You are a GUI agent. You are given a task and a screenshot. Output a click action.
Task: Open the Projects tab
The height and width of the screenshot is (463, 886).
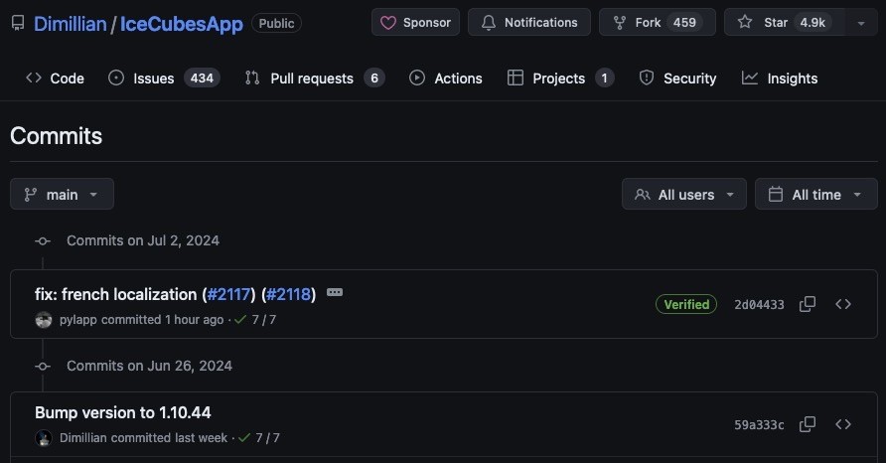[x=560, y=78]
